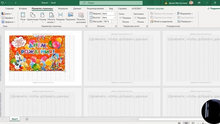Open the Ориентация page orientation menu
This screenshot has height=124, width=220.
(33, 18)
